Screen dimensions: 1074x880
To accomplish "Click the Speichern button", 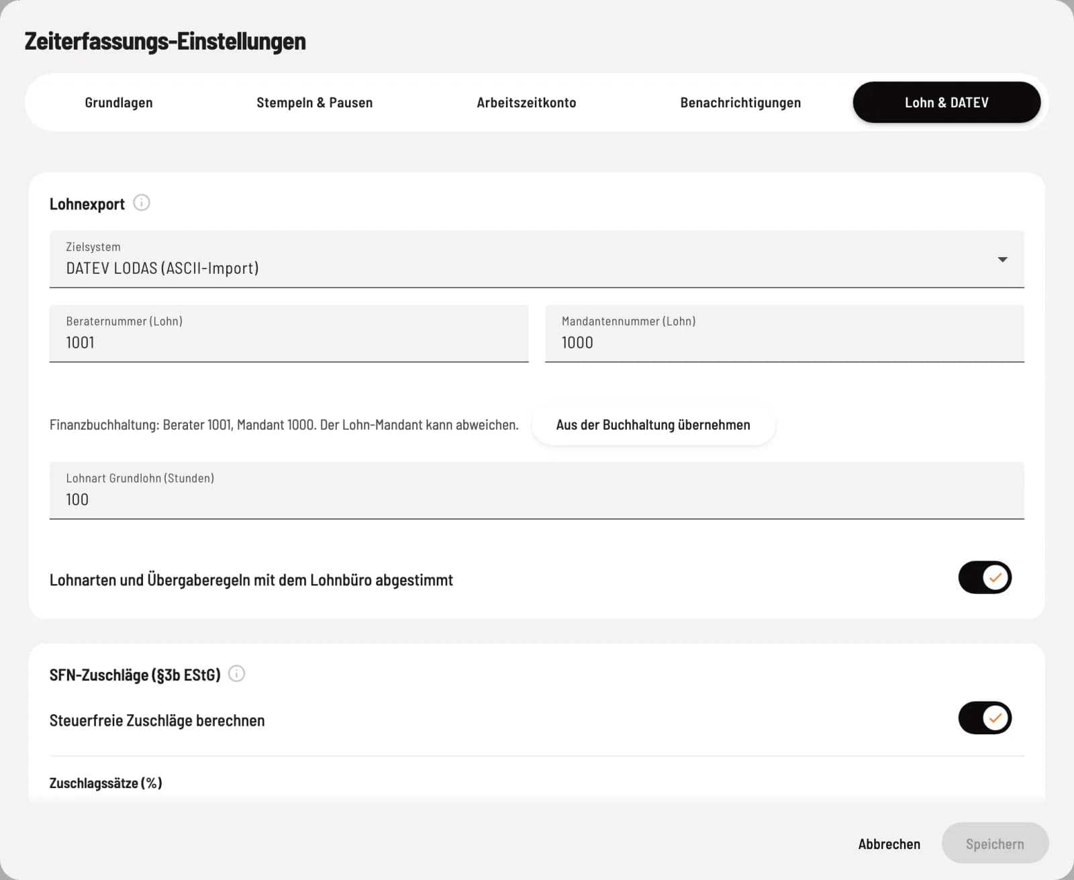I will [x=995, y=844].
